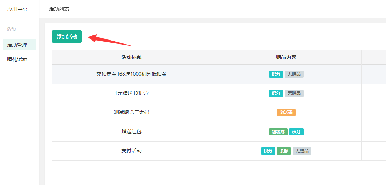Click 无赠品 tag in 1元赠送10积分 row
Viewport: 386px width, 185px height.
[x=294, y=93]
